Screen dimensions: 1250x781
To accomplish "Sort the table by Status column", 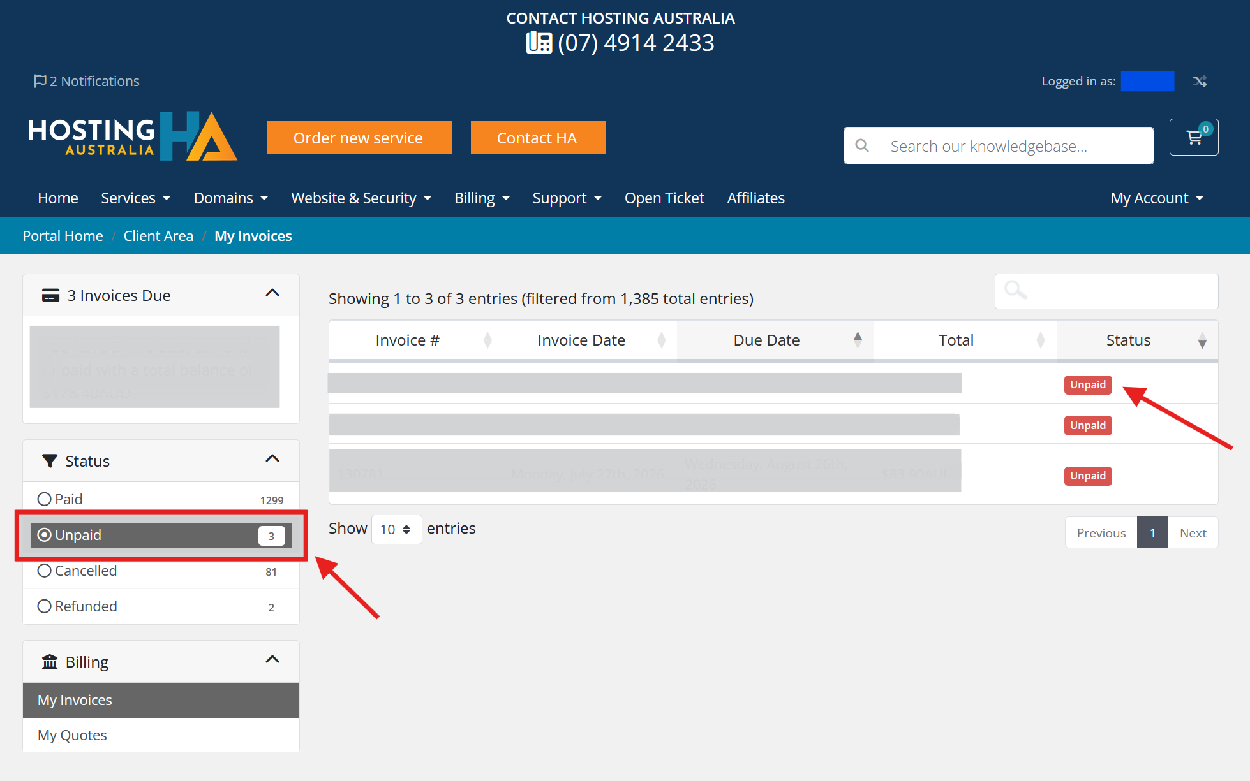I will 1137,340.
